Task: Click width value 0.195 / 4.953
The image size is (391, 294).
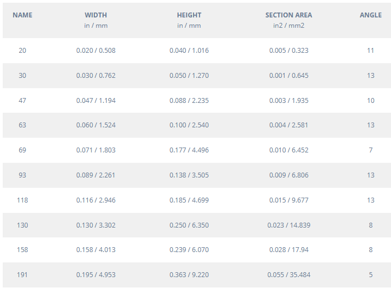Action: coord(95,275)
